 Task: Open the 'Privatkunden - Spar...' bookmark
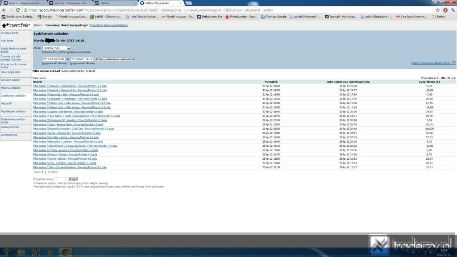241,17
